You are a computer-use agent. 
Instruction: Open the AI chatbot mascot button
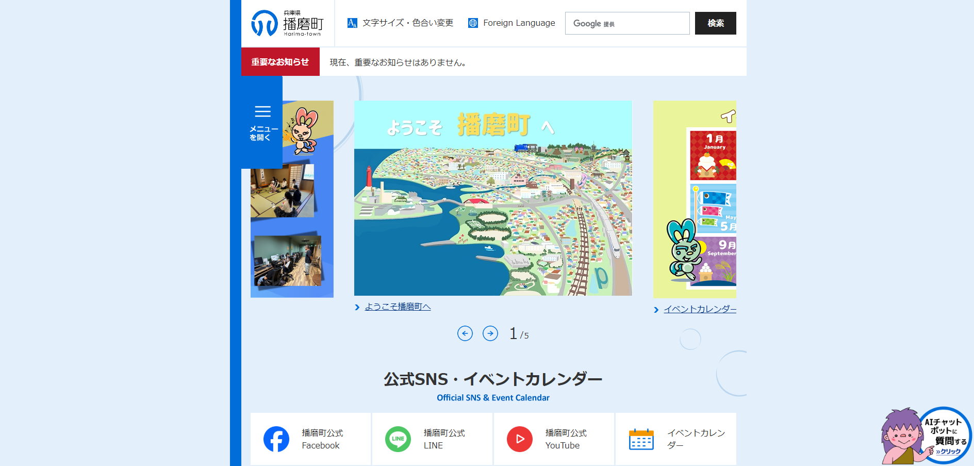click(x=927, y=436)
